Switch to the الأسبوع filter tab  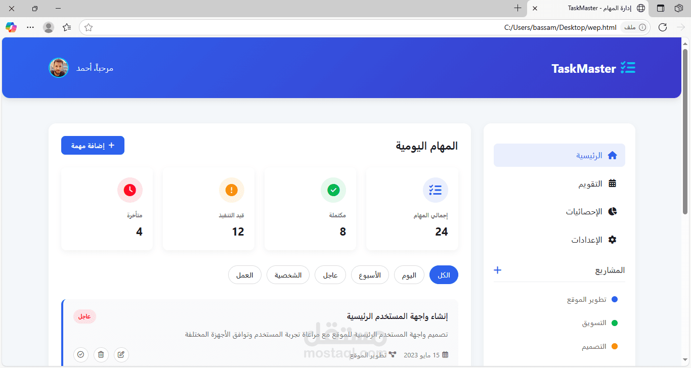(370, 274)
